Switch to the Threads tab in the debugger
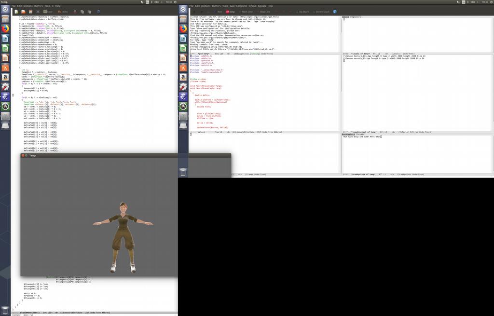This screenshot has width=494, height=316. pyautogui.click(x=360, y=135)
